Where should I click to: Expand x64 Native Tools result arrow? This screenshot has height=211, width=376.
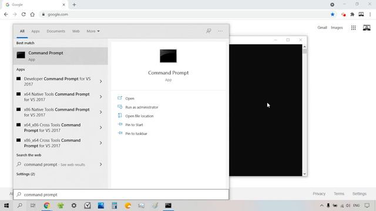coord(100,97)
